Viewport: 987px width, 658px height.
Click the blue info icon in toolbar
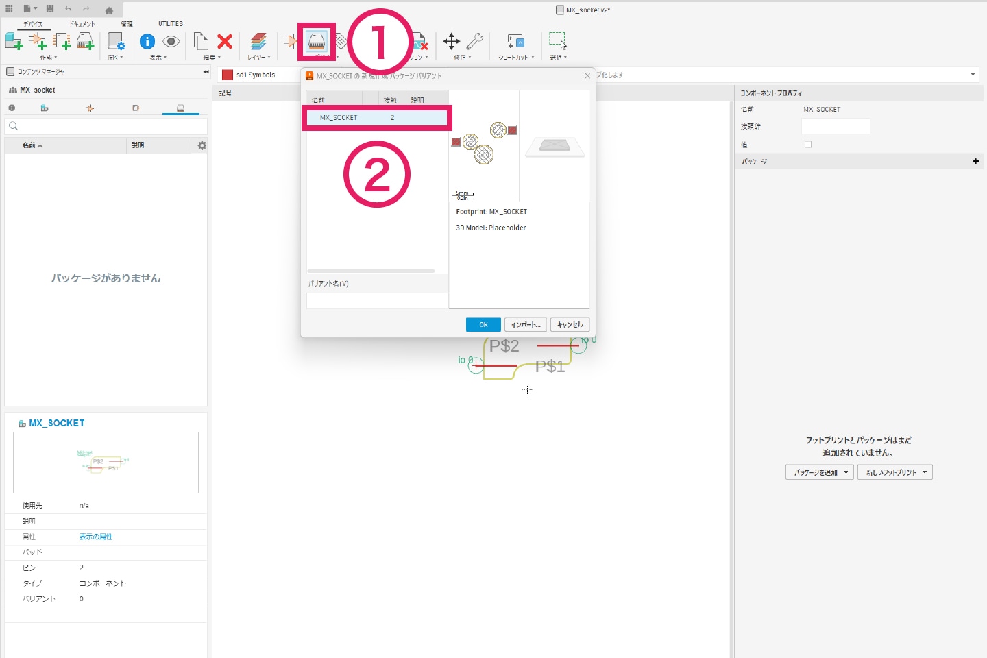tap(147, 42)
